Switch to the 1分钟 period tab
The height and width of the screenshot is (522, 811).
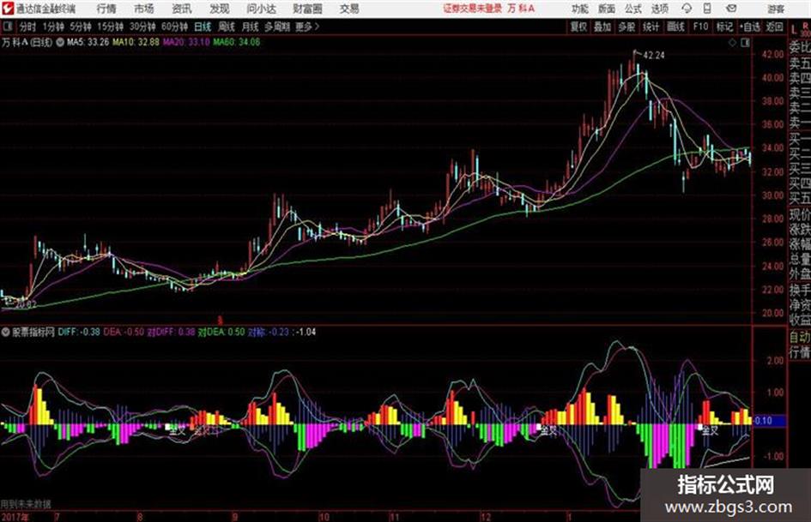click(52, 27)
